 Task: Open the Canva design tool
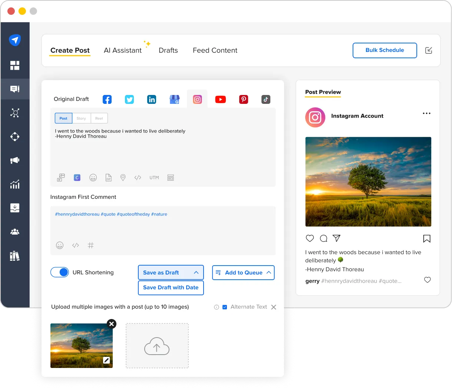[x=77, y=177]
